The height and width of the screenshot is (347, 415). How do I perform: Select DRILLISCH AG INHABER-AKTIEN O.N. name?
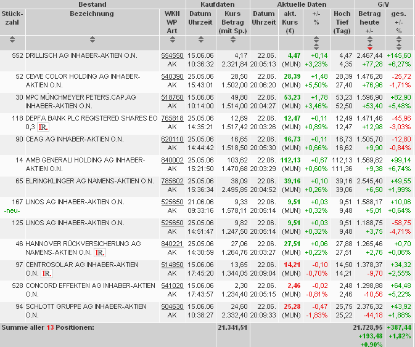pyautogui.click(x=81, y=56)
